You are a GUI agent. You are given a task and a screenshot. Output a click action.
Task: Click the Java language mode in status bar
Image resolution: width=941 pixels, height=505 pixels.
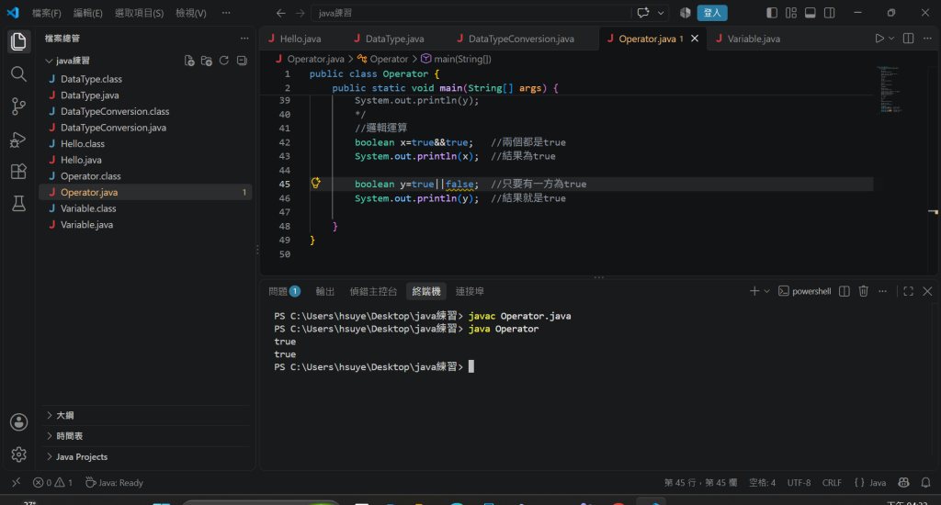pyautogui.click(x=871, y=482)
